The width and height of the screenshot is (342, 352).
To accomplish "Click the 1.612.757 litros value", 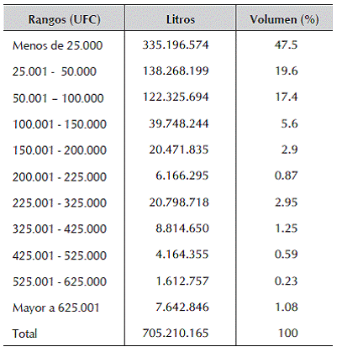I will [x=182, y=281].
